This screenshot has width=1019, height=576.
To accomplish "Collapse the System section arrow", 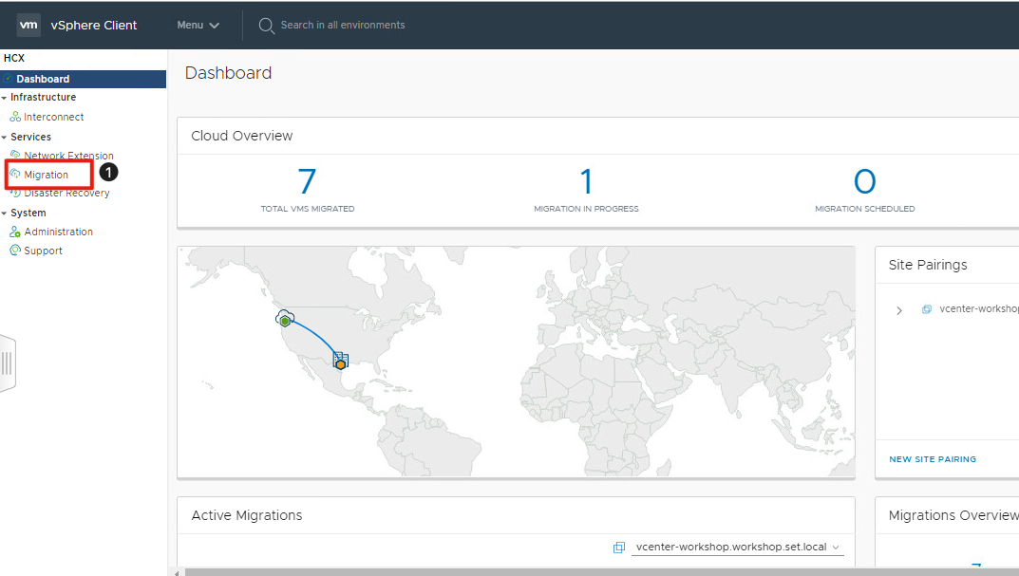I will click(5, 214).
